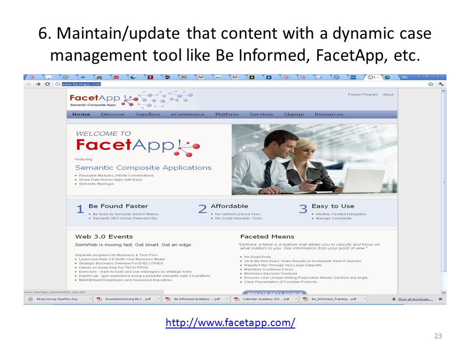This screenshot has width=470, height=352.
Task: Open the http://www.facetapp.com/ slide hyperlink
Action: (x=230, y=323)
